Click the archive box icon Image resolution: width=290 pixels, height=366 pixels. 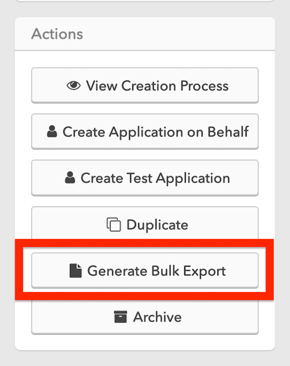click(121, 317)
